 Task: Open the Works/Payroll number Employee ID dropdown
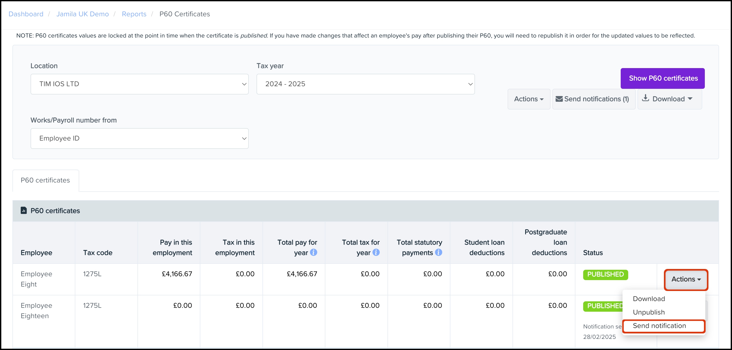139,138
